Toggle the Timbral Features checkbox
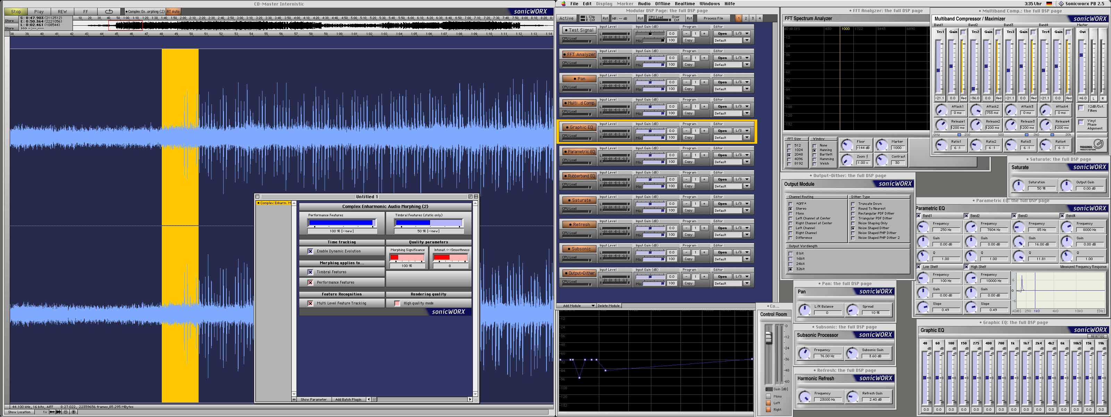This screenshot has height=417, width=1111. pyautogui.click(x=310, y=272)
